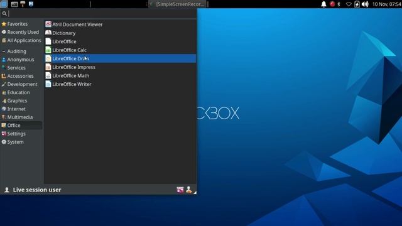The height and width of the screenshot is (226, 402).
Task: Click the red recording indicator in tray
Action: coord(332,4)
